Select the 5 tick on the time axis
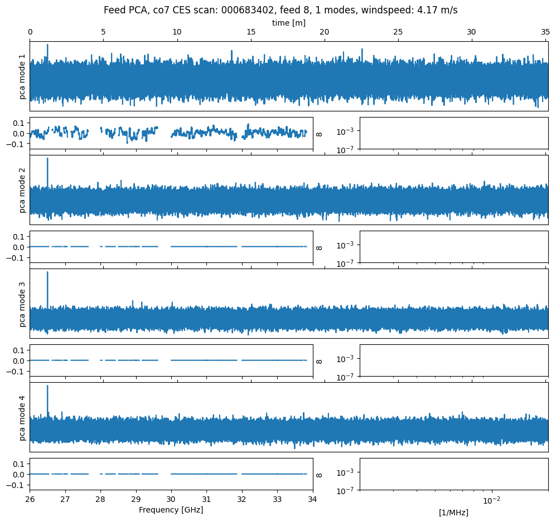Image resolution: width=556 pixels, height=522 pixels. pyautogui.click(x=103, y=32)
